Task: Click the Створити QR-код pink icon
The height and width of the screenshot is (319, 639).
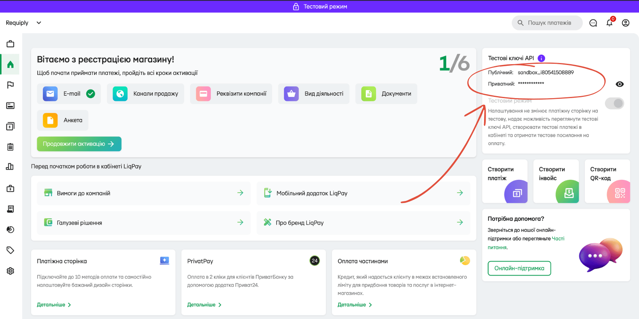Action: tap(619, 192)
